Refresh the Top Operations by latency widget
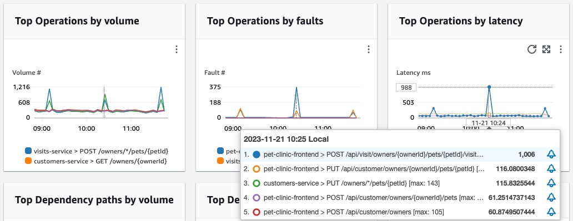The height and width of the screenshot is (221, 573). coord(532,49)
